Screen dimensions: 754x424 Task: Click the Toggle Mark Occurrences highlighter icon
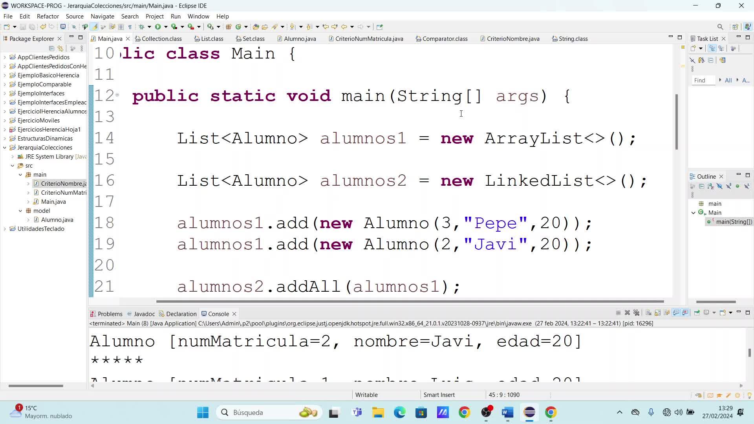(94, 27)
